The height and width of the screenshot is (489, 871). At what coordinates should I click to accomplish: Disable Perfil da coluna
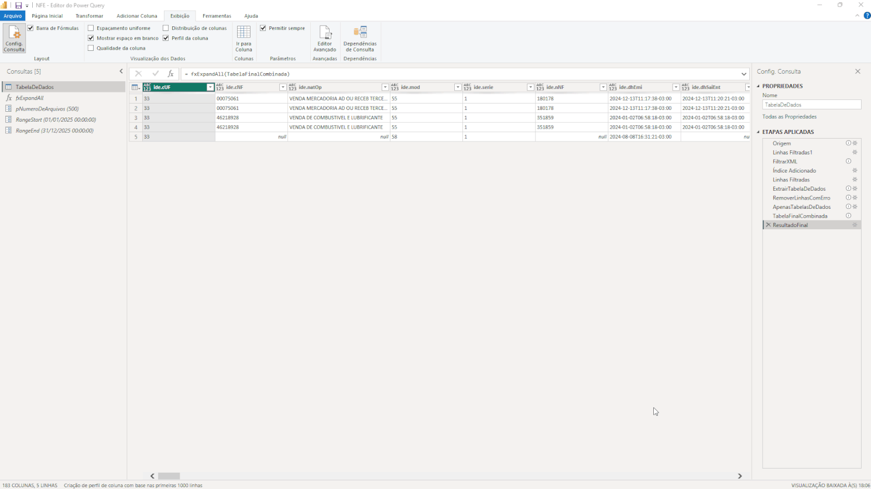pos(166,37)
